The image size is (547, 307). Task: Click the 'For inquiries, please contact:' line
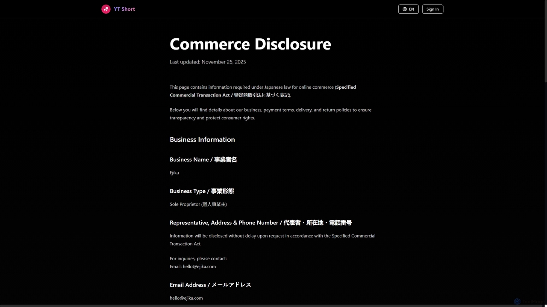[198, 258]
